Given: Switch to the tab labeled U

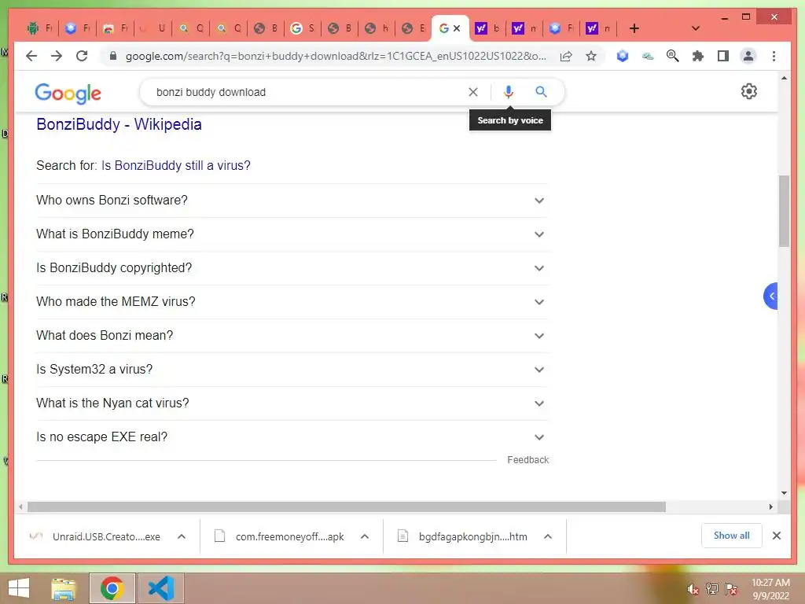Looking at the screenshot, I should point(153,28).
